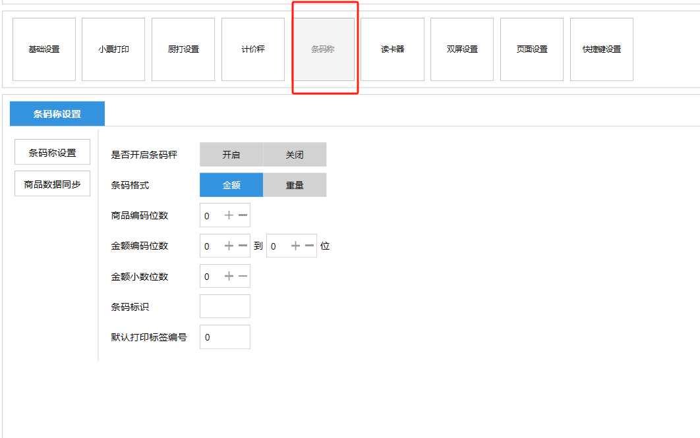This screenshot has height=438, width=700.
Task: Decrease 金额编码位数 start value with minus
Action: pyautogui.click(x=243, y=246)
